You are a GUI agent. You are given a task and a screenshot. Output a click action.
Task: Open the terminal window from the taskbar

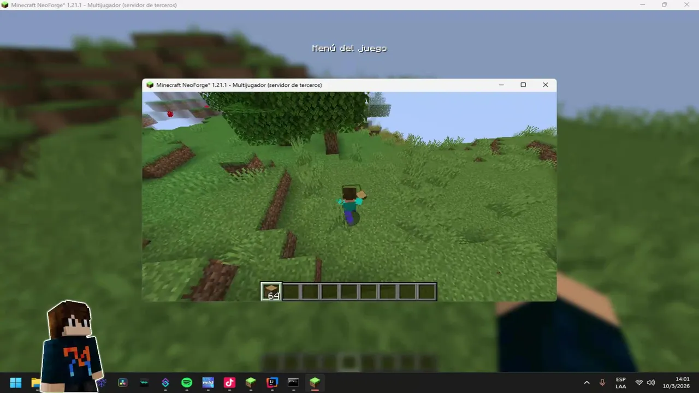(293, 383)
